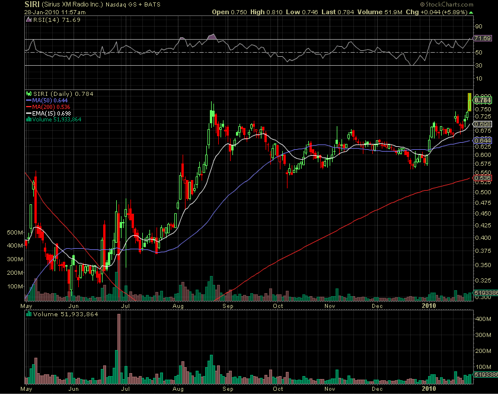
Task: Click the white EMA(15) line marker in legend
Action: tap(28, 113)
